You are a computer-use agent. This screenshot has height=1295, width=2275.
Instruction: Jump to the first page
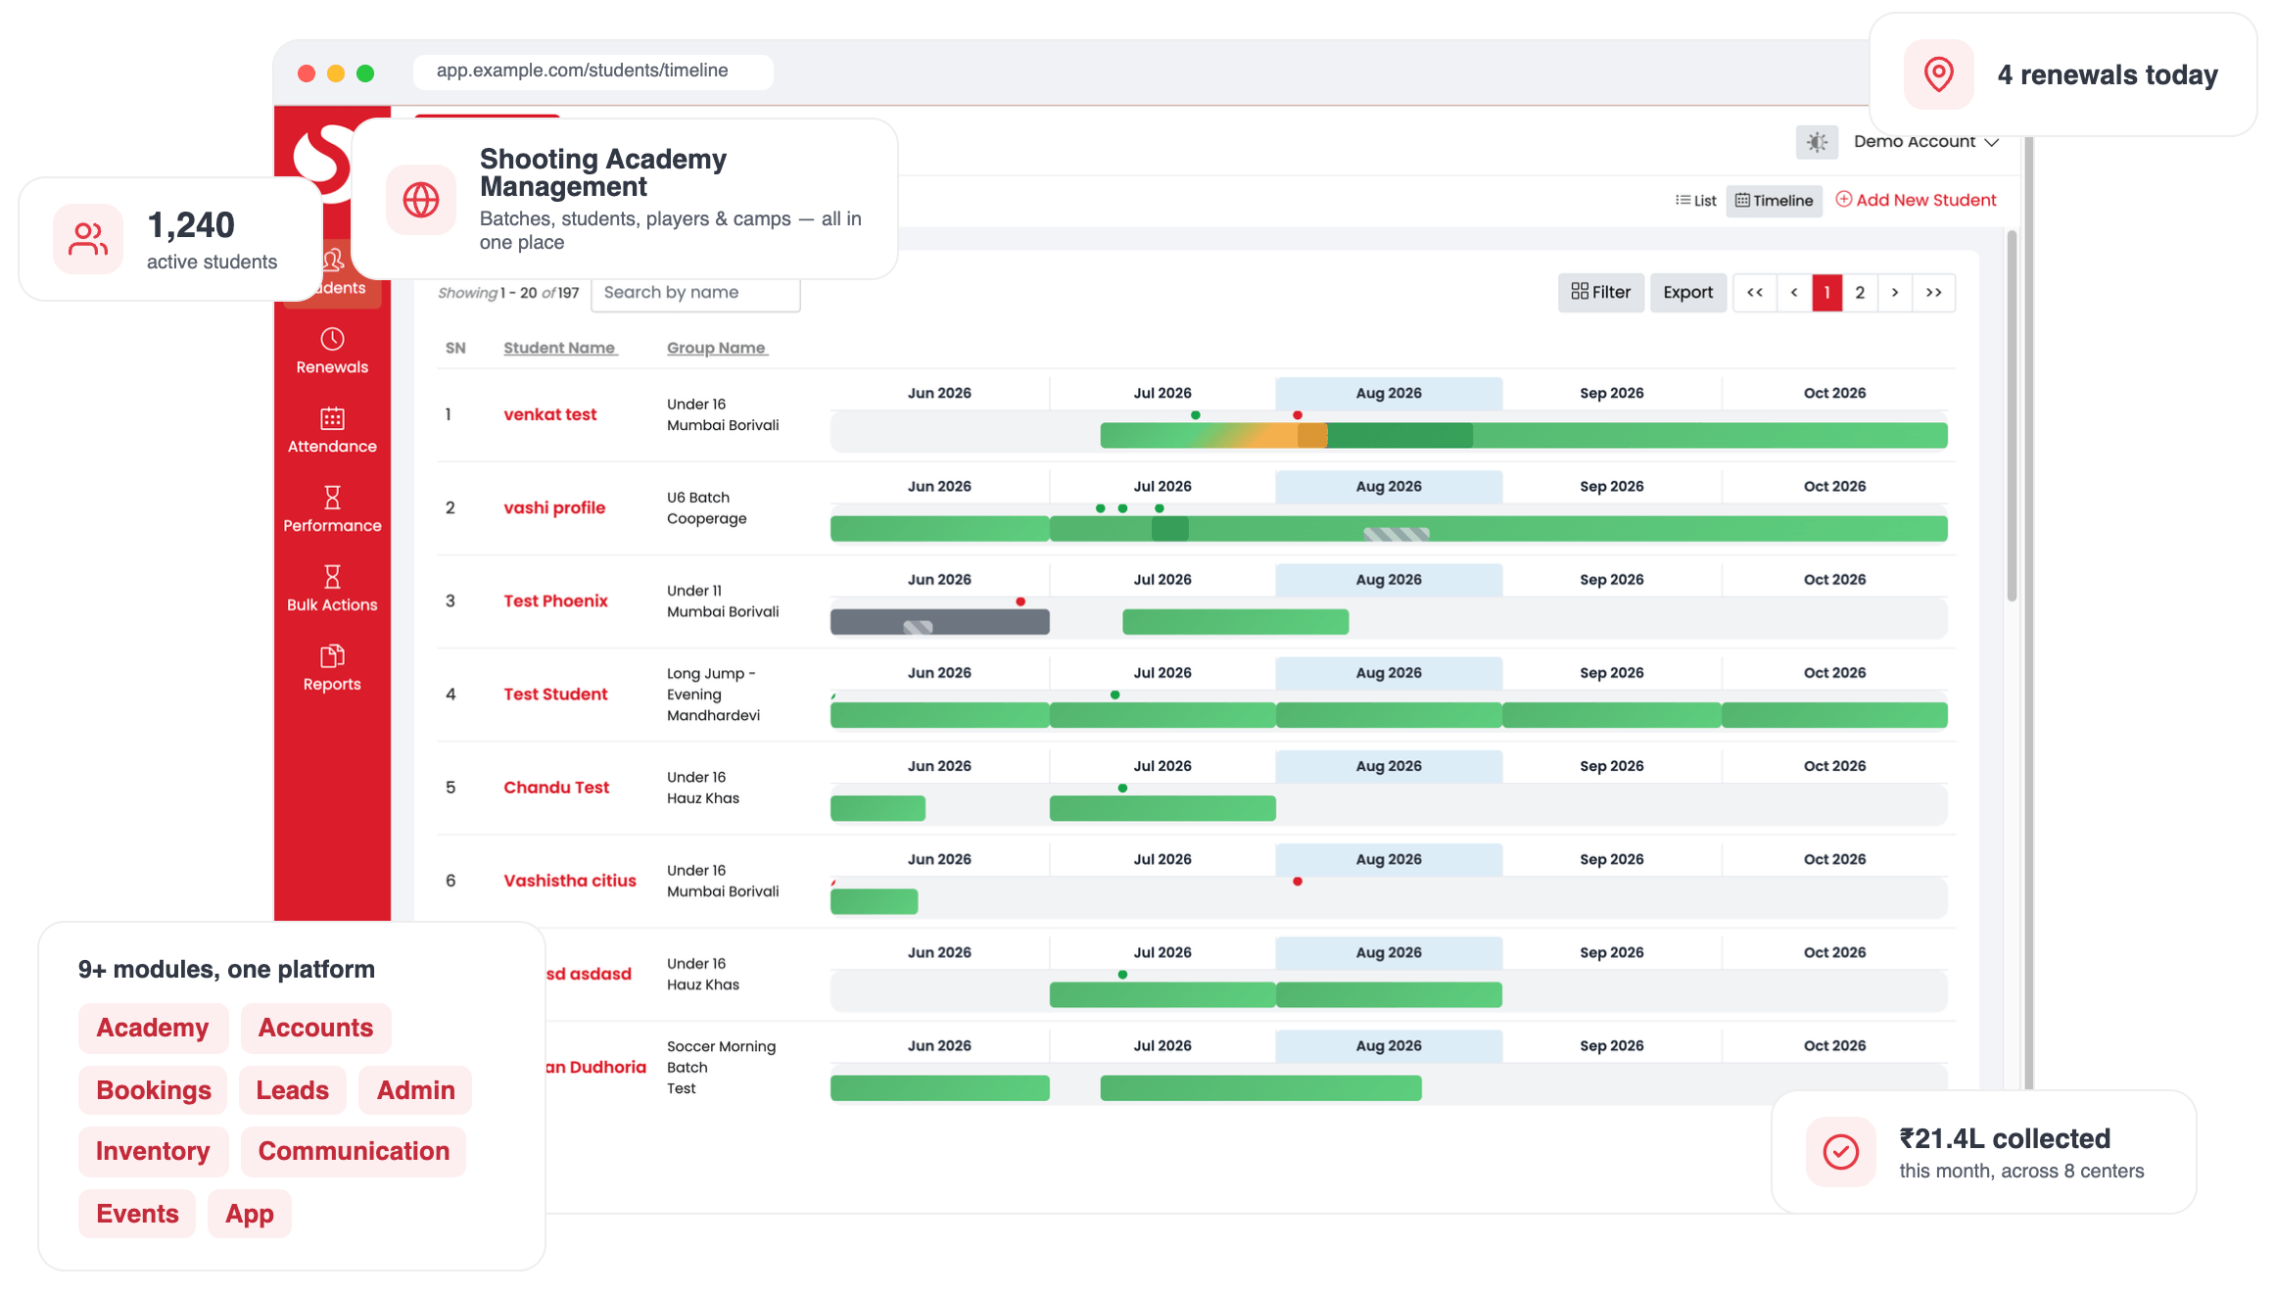[1754, 292]
